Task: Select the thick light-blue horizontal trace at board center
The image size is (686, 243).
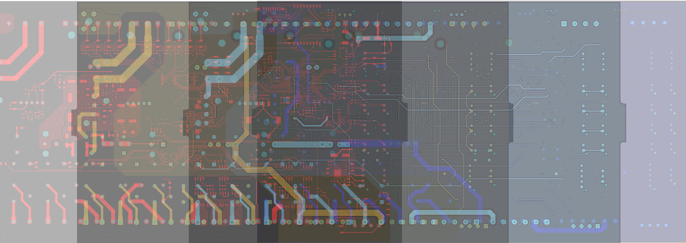Action: coord(303,144)
